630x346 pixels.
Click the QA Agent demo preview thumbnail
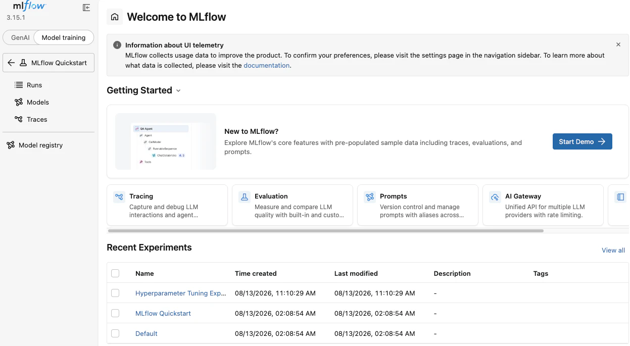pyautogui.click(x=166, y=141)
